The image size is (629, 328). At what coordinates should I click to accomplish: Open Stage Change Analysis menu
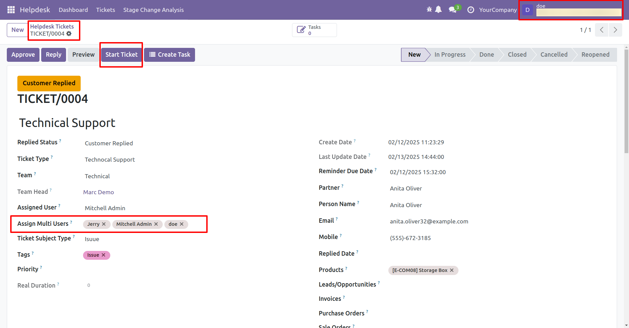point(154,10)
